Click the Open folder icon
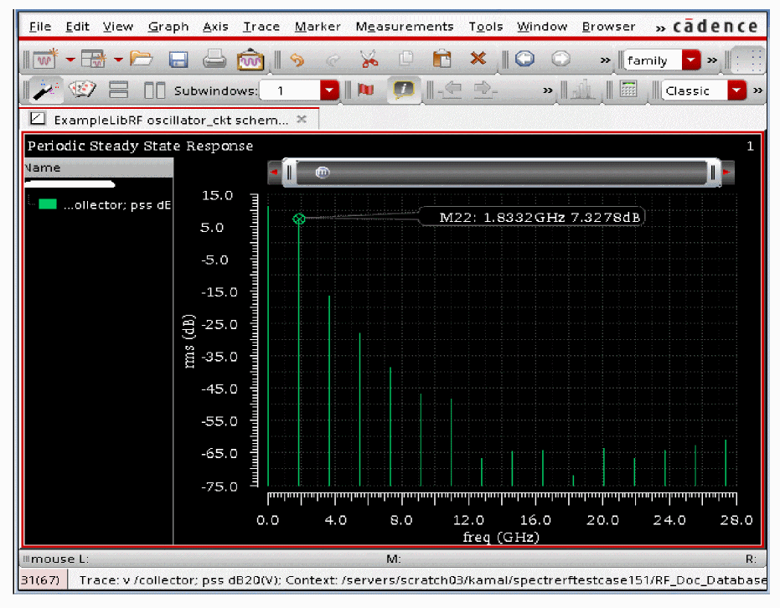780x608 pixels. pos(142,59)
